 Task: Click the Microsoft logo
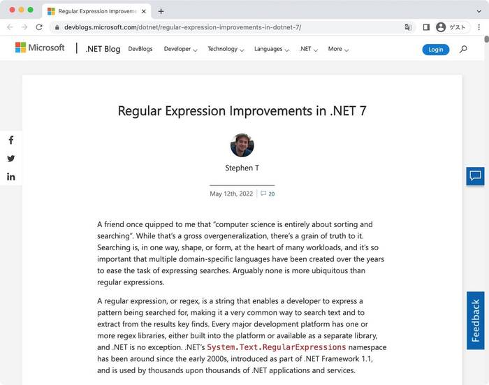pos(40,48)
